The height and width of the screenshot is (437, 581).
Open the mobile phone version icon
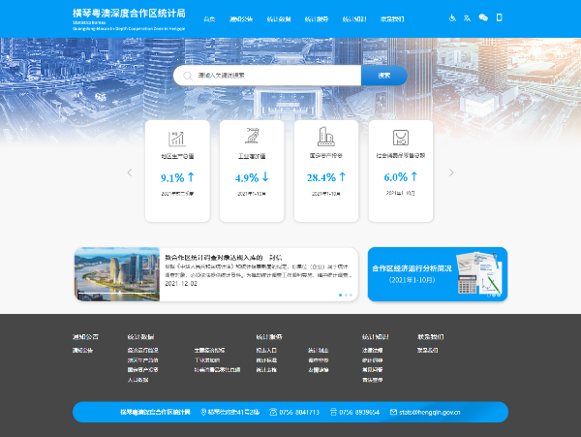[500, 17]
